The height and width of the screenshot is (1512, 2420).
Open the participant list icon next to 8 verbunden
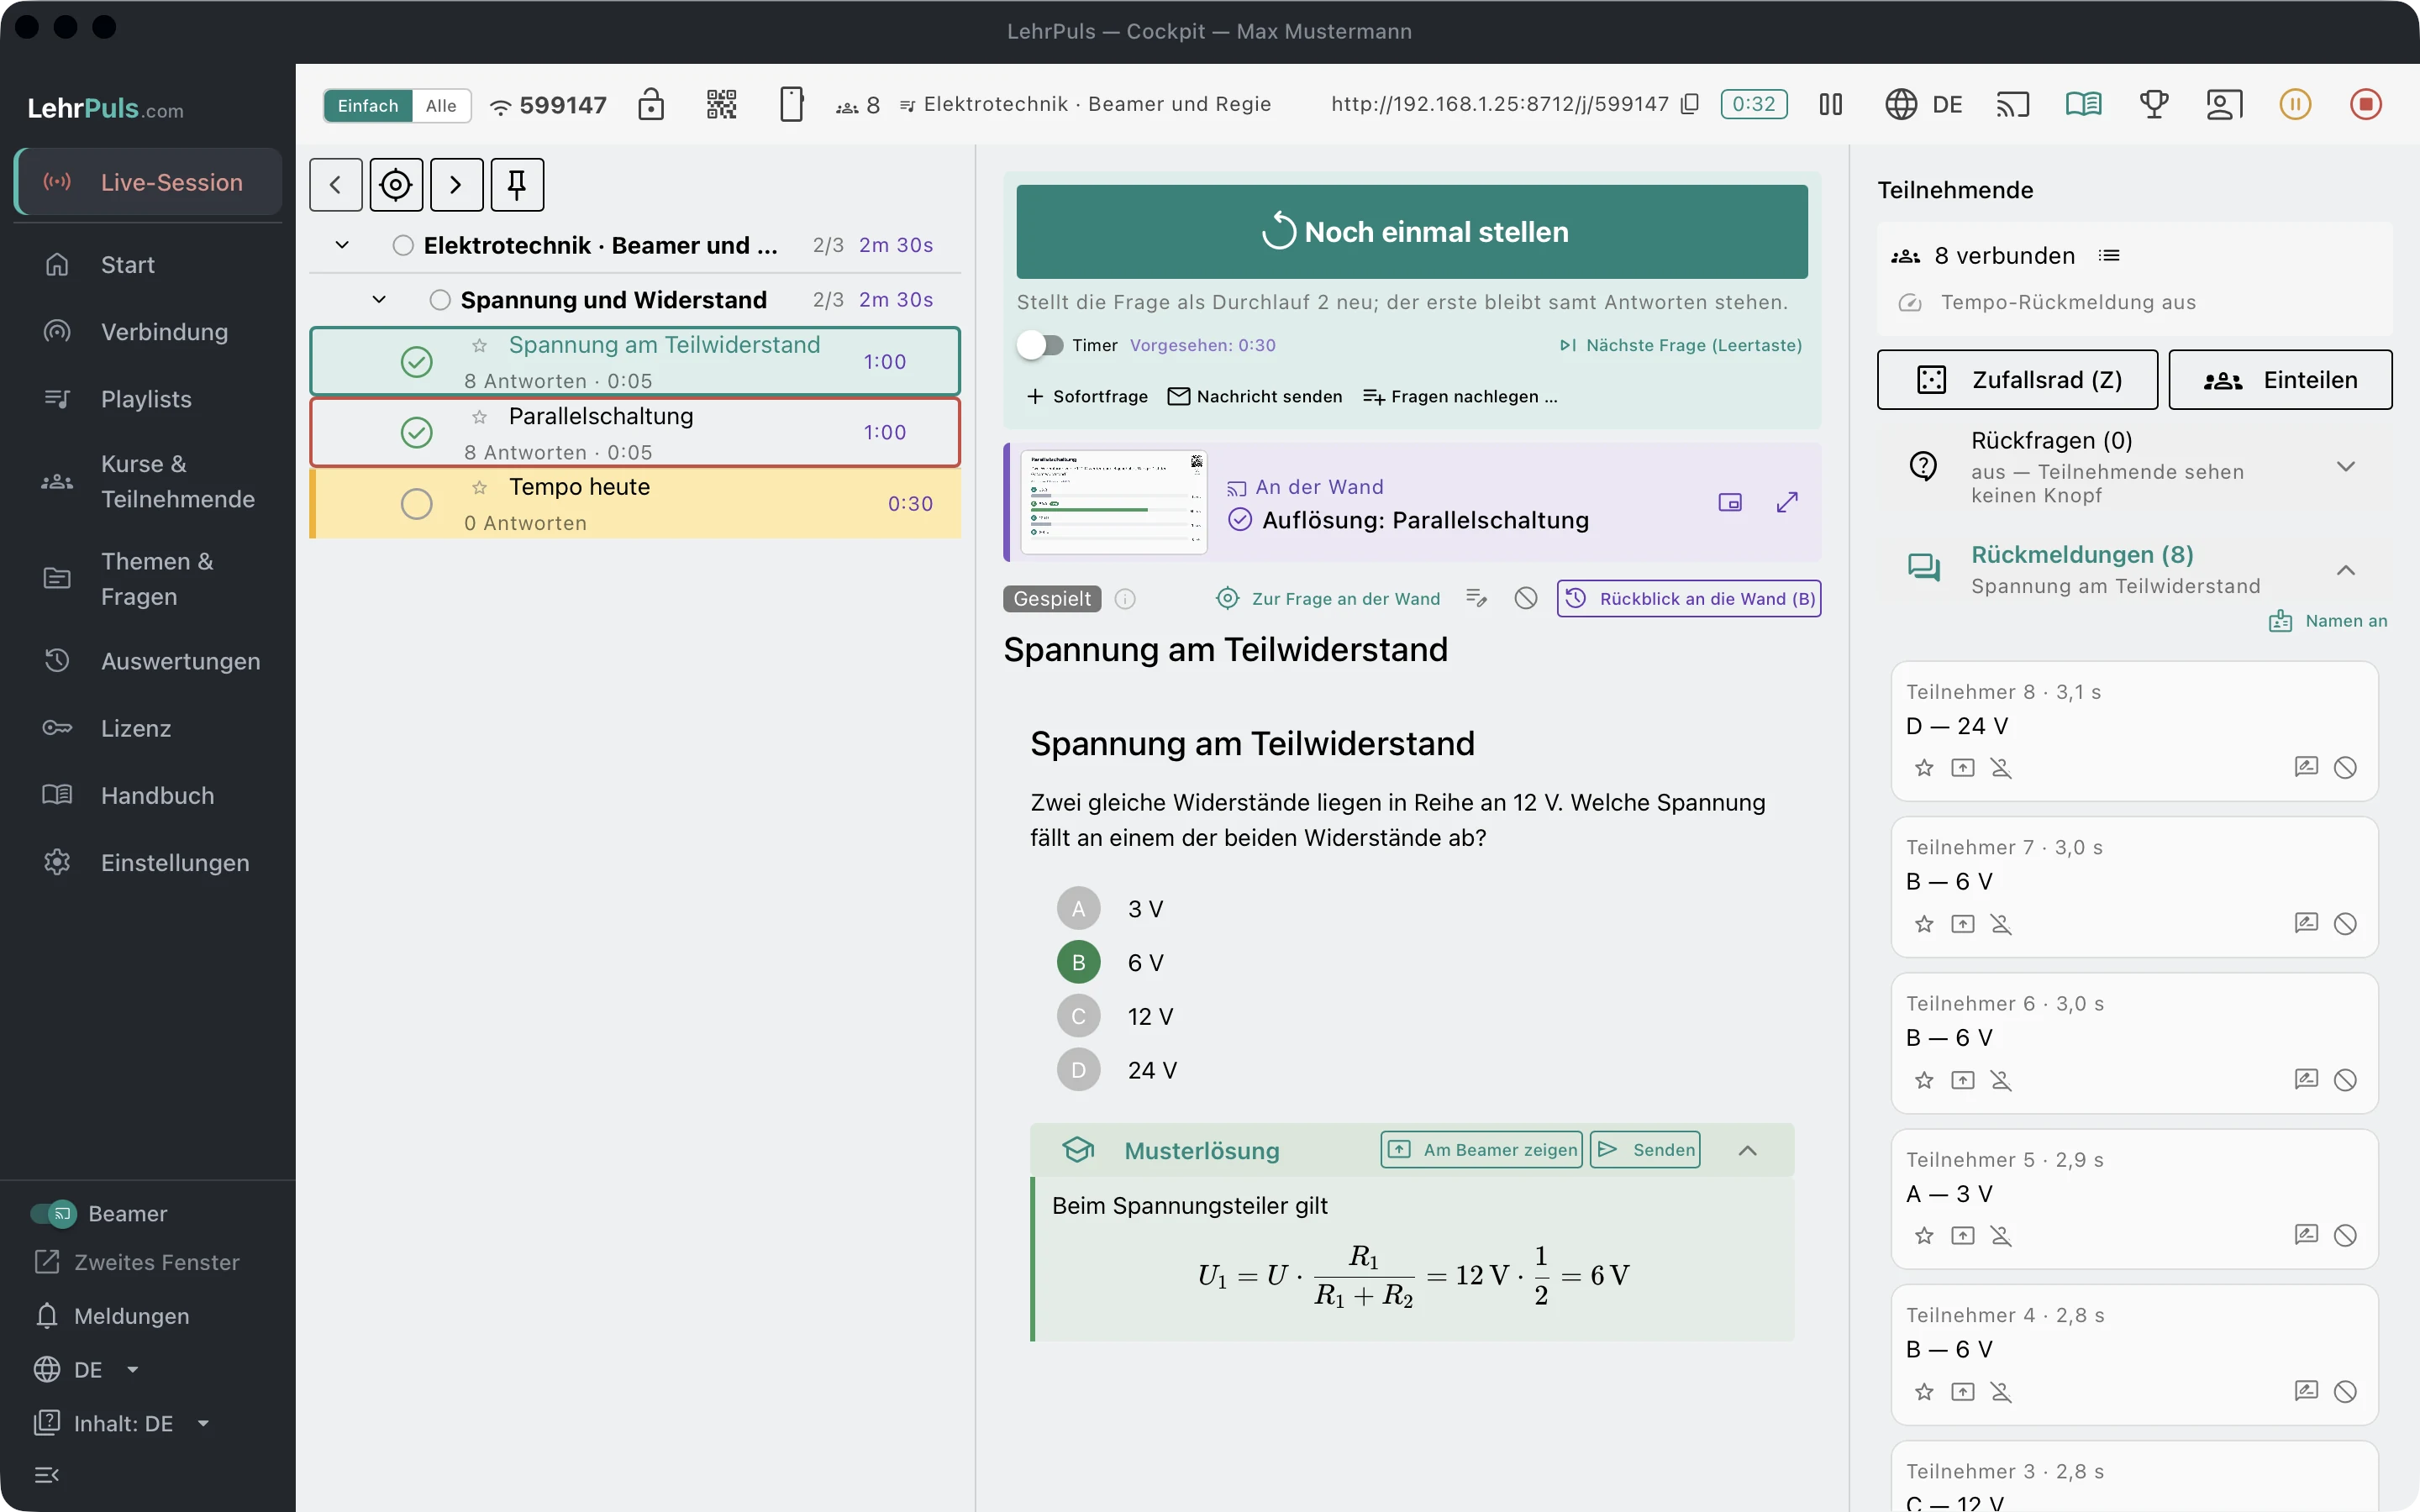(x=2109, y=255)
